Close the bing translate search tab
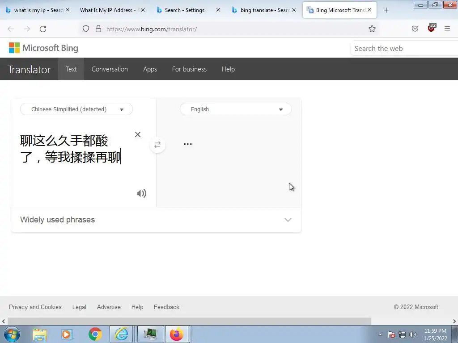Screen dimensions: 458x343 click(x=294, y=10)
